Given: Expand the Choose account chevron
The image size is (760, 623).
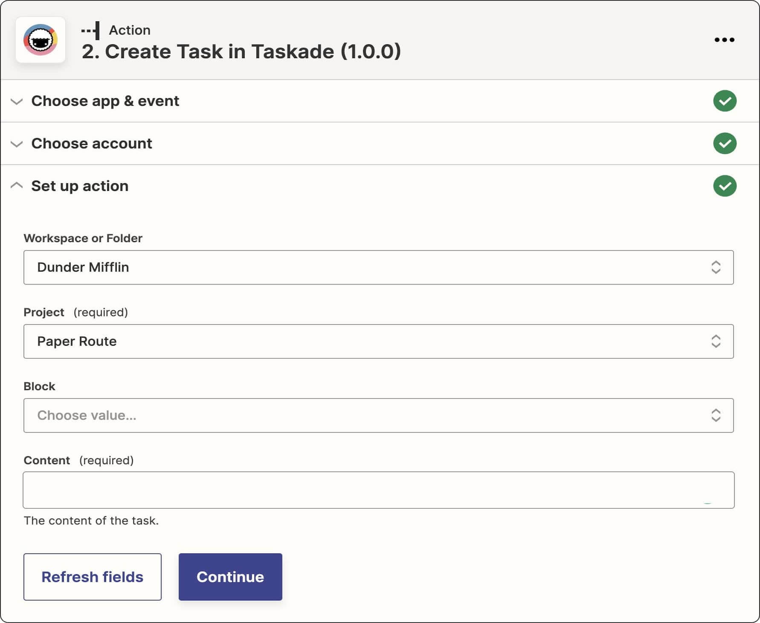Looking at the screenshot, I should click(x=17, y=144).
